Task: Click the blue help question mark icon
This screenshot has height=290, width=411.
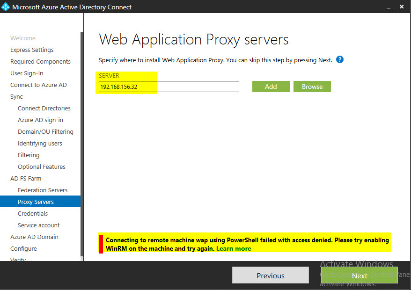Action: point(340,60)
